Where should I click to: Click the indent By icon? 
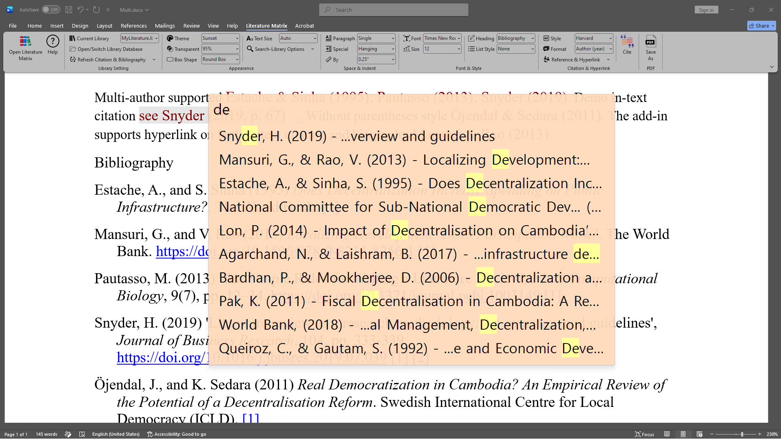(x=329, y=59)
